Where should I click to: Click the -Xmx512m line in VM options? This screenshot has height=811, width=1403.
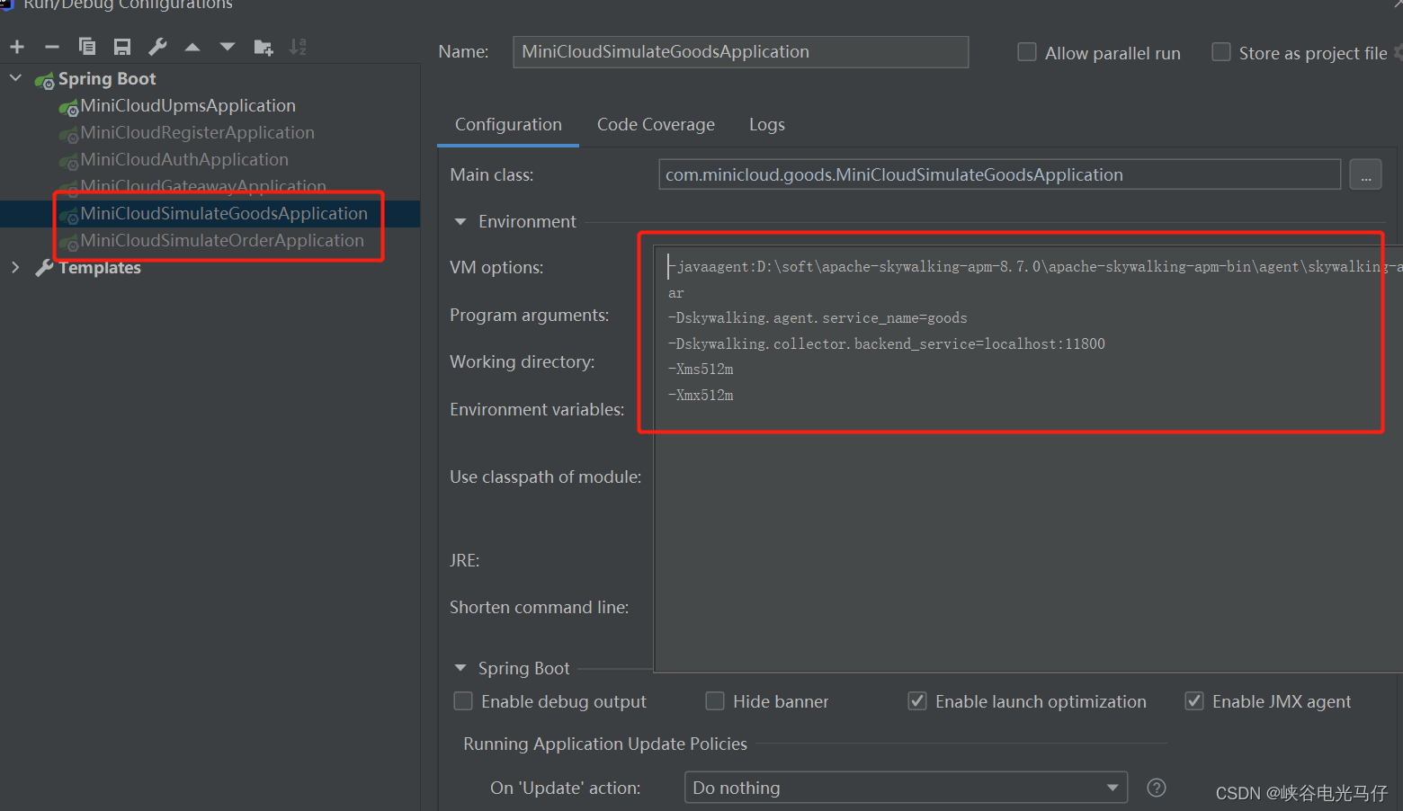pos(701,396)
